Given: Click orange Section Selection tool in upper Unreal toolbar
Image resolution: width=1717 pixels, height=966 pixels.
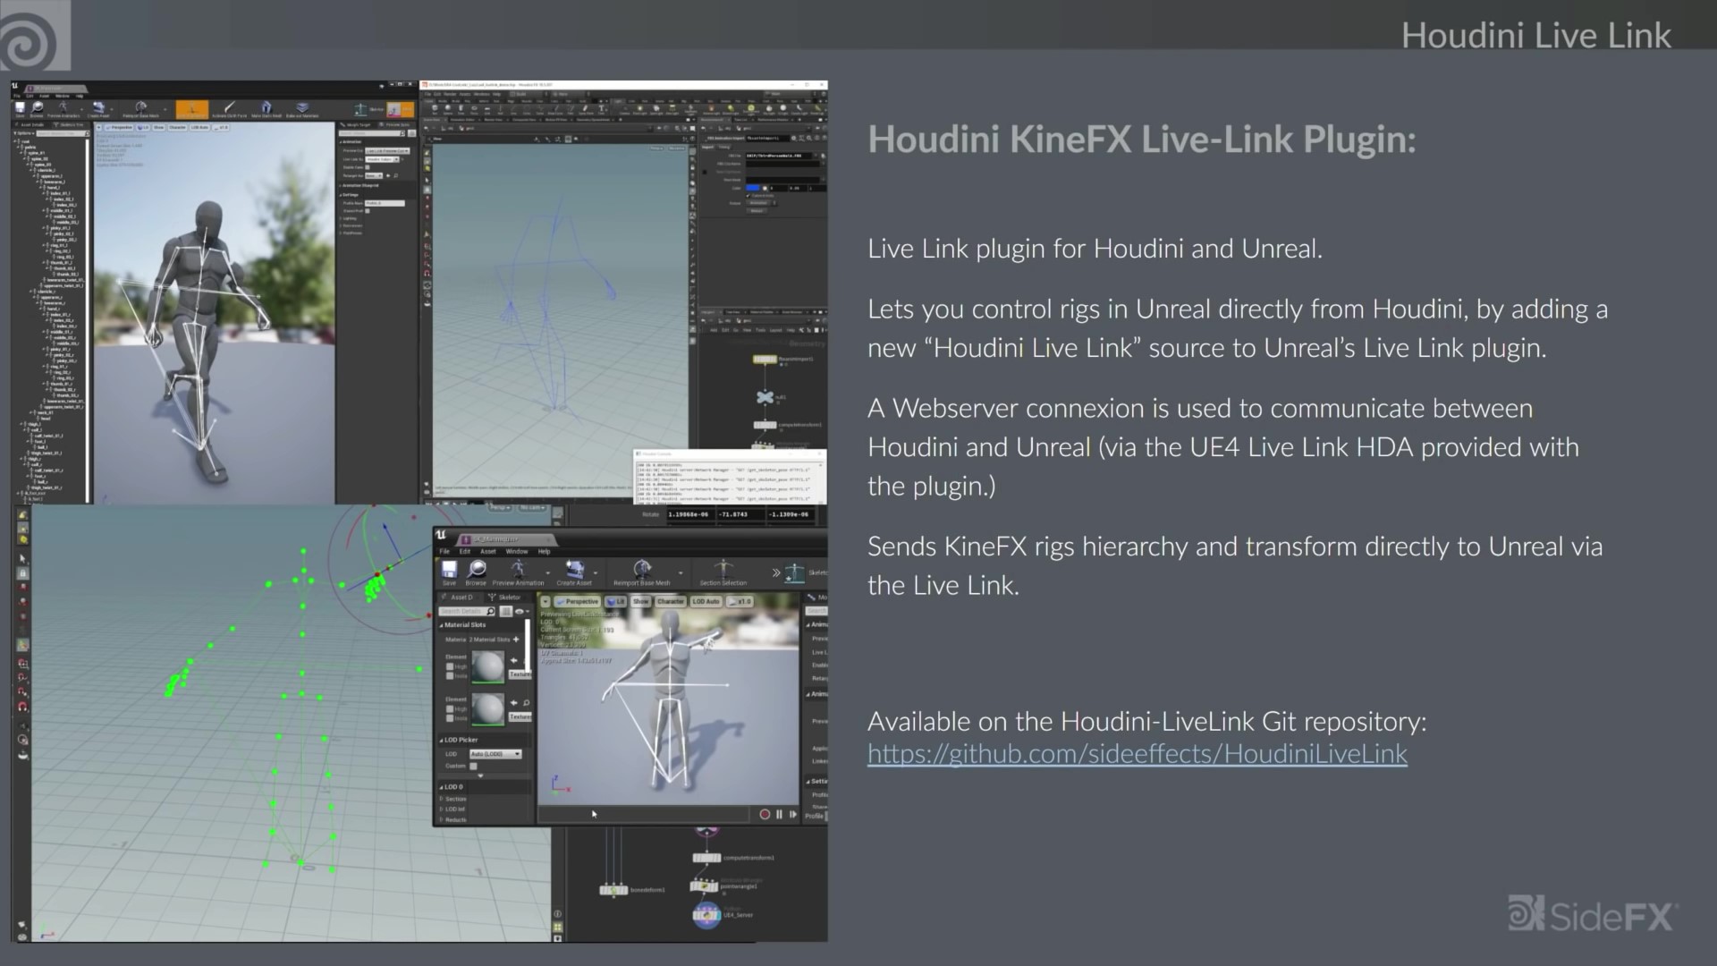Looking at the screenshot, I should pos(192,110).
